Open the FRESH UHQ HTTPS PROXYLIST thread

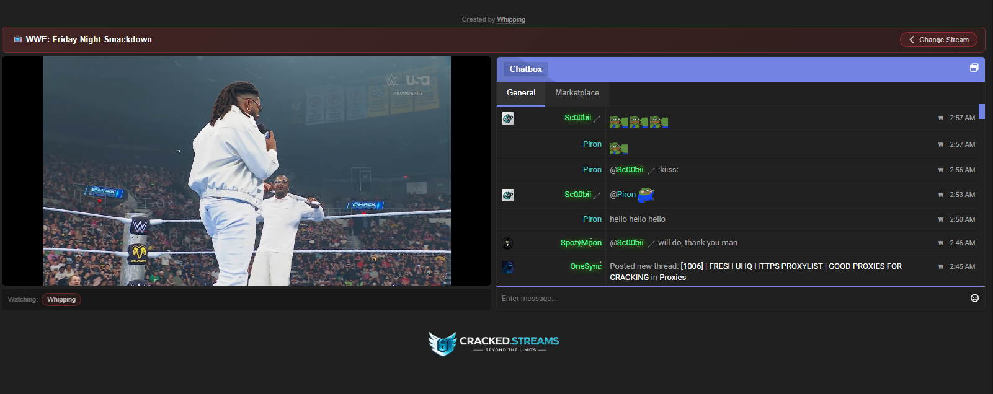tap(791, 266)
